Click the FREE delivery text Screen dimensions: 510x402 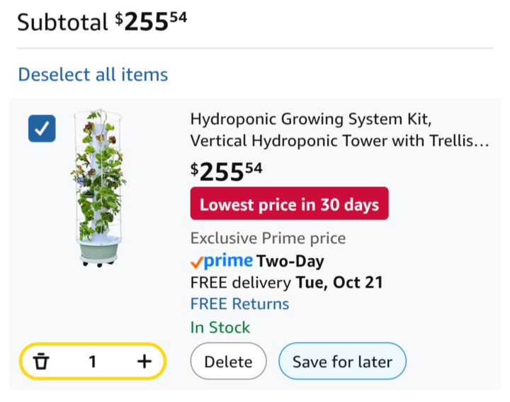[x=241, y=283]
